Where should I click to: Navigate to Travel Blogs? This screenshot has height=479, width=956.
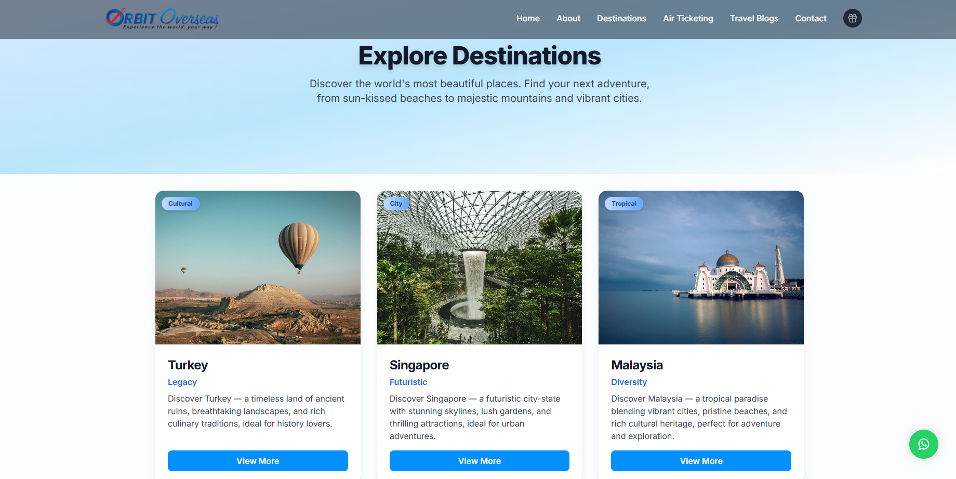pyautogui.click(x=754, y=18)
